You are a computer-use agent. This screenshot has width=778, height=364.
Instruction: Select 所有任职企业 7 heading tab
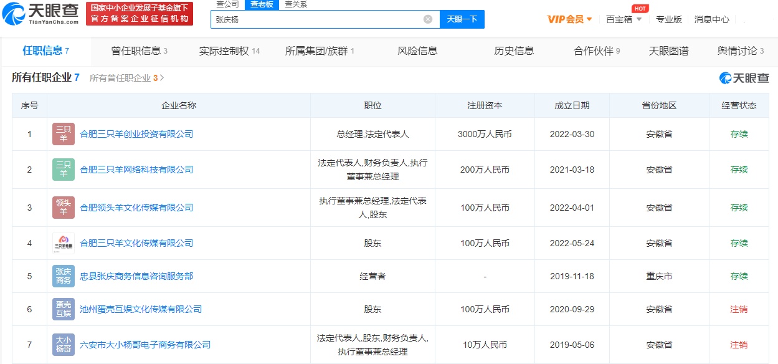45,78
